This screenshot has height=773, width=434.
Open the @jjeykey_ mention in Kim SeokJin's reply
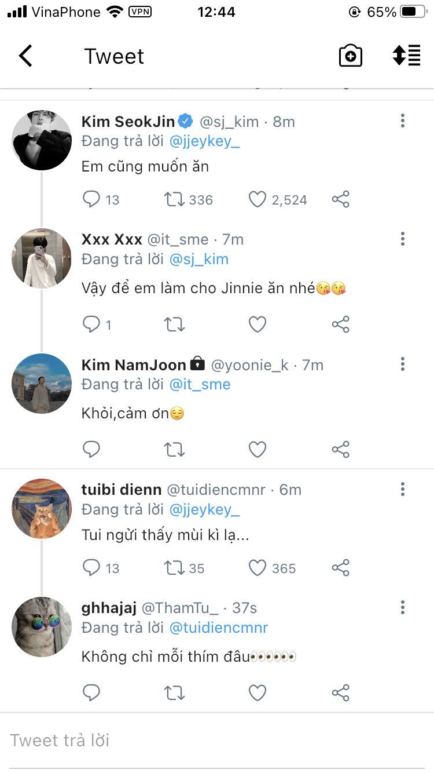[x=205, y=142]
